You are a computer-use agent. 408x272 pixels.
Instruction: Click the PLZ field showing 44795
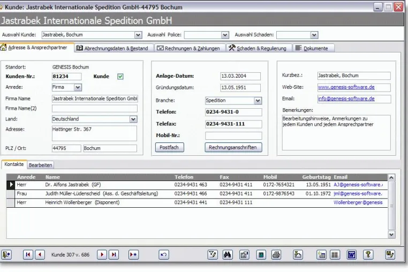click(66, 148)
